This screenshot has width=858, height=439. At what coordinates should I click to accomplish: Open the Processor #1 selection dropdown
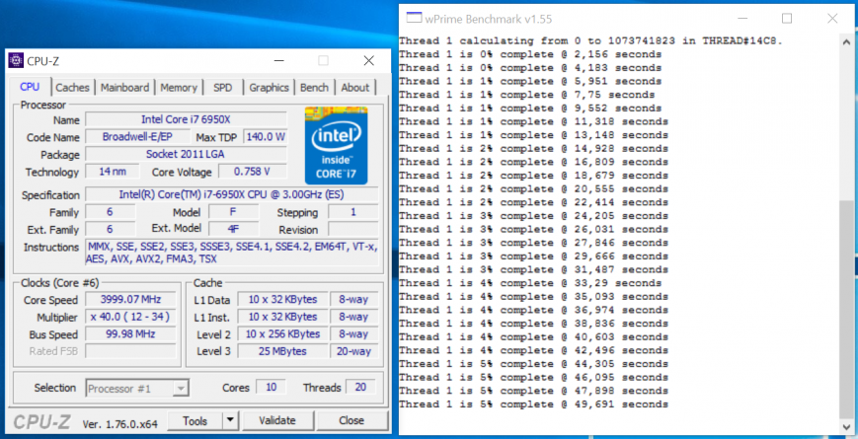[x=137, y=388]
